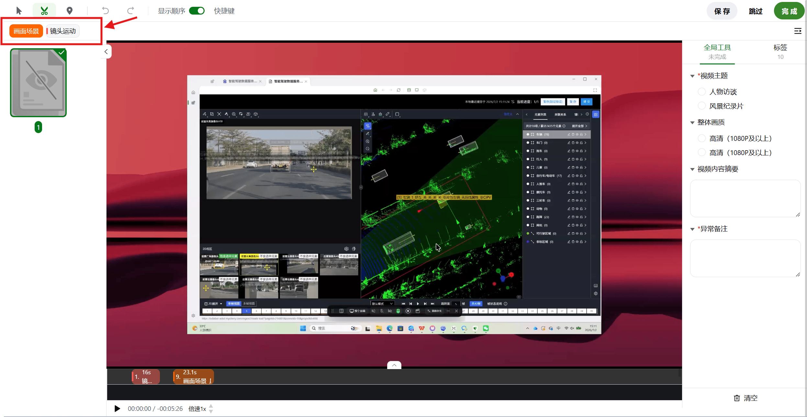This screenshot has height=417, width=807.
Task: Collapse the left thumbnail sidebar arrow
Action: 106,51
